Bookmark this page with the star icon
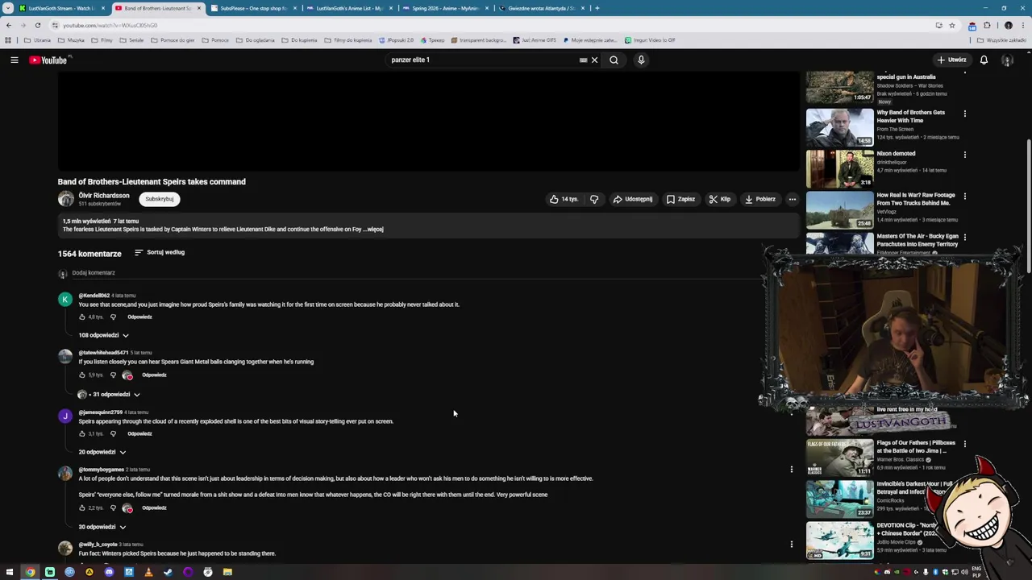The width and height of the screenshot is (1032, 580). pyautogui.click(x=952, y=25)
